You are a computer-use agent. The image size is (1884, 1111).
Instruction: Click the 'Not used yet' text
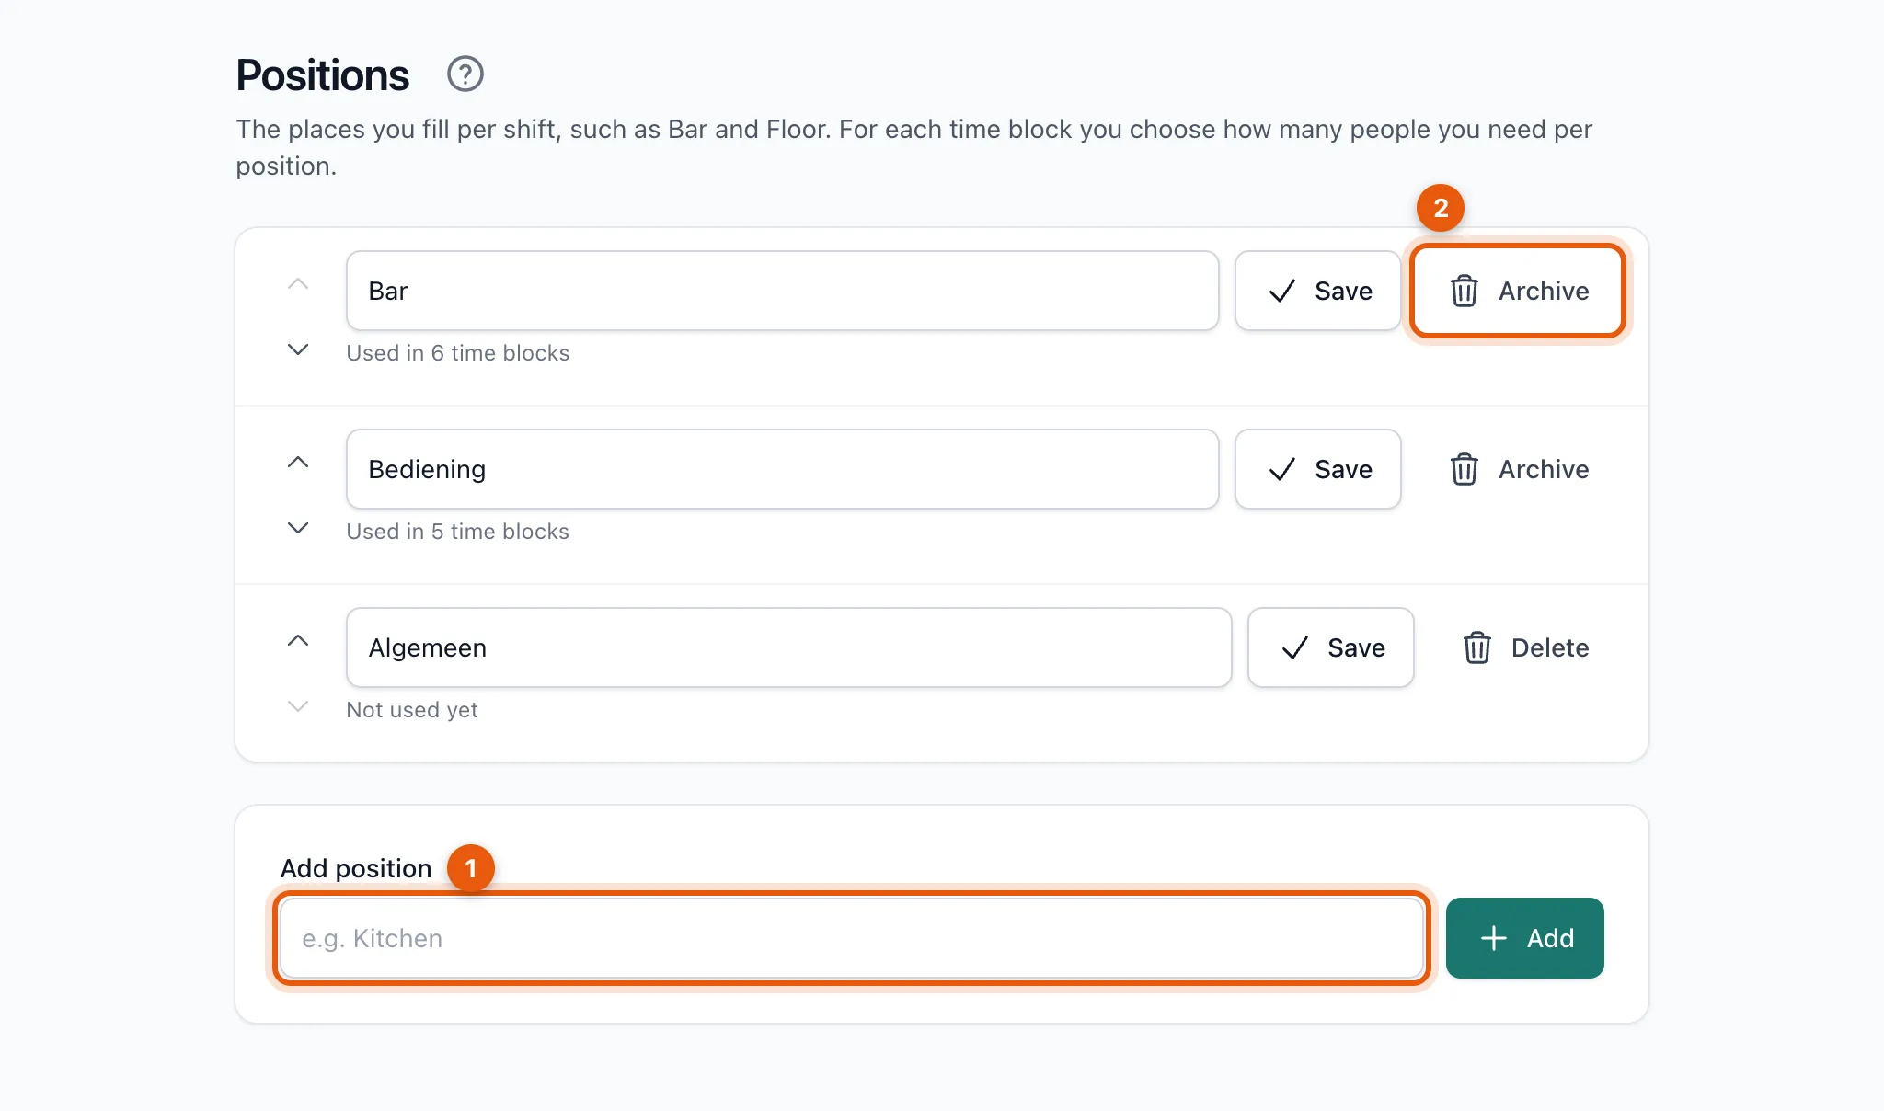[412, 710]
